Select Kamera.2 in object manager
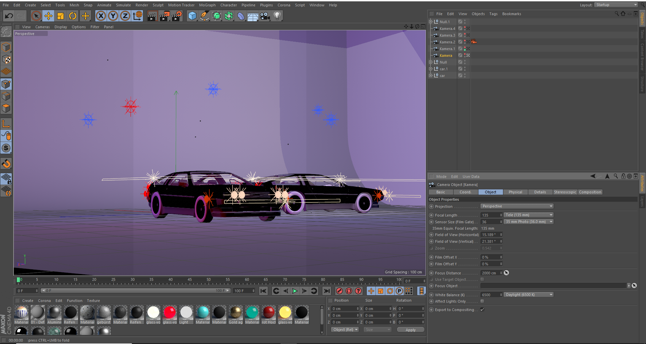The height and width of the screenshot is (344, 646). pyautogui.click(x=447, y=42)
